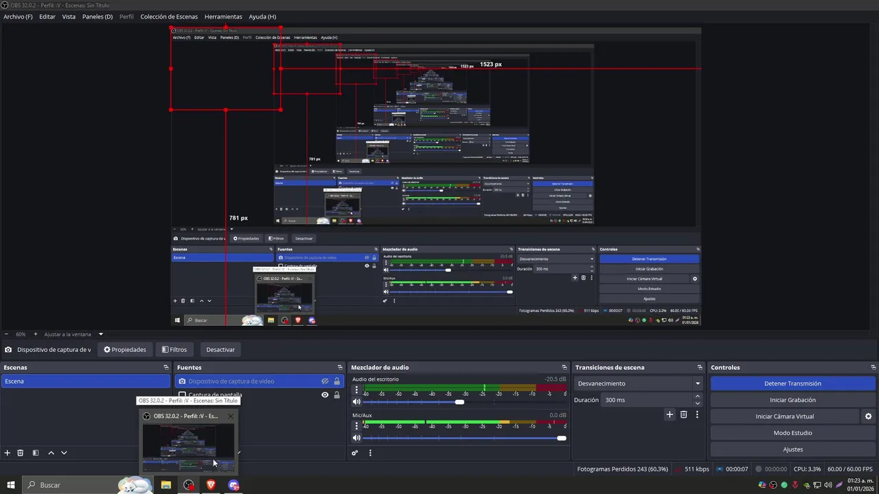This screenshot has width=879, height=494.
Task: Open scene filters icon in the Escenas toolbar
Action: pos(36,453)
